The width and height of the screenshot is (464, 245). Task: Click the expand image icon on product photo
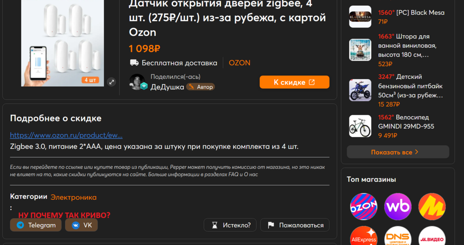click(111, 82)
